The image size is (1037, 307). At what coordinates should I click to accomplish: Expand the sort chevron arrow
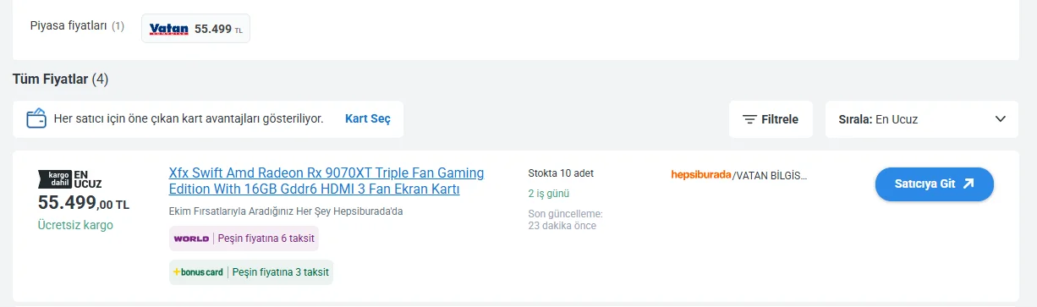pos(1001,119)
